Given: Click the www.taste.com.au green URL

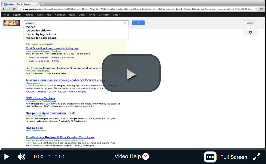Looking at the screenshot, I should (36, 116).
